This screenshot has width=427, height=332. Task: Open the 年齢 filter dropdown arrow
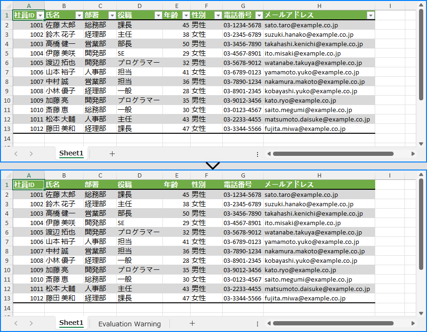(x=186, y=16)
